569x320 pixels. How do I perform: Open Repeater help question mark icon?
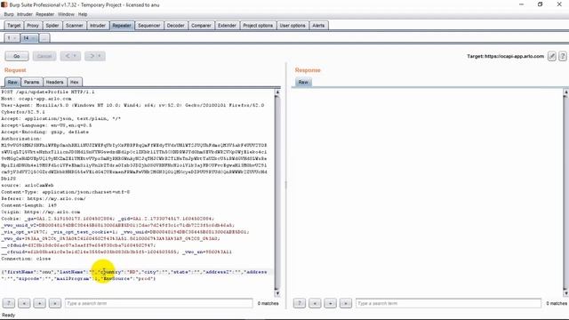tap(563, 56)
